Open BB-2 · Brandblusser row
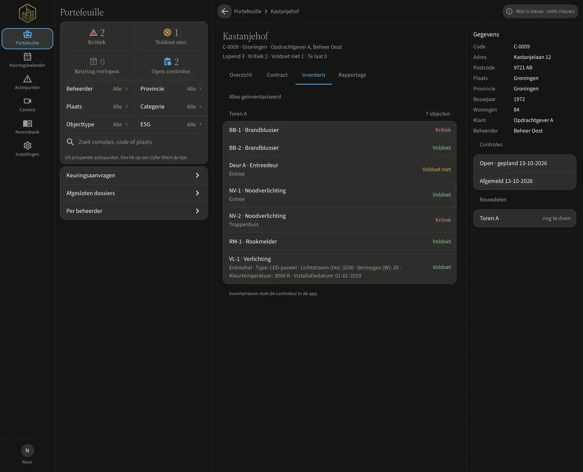This screenshot has height=472, width=583. click(x=340, y=148)
